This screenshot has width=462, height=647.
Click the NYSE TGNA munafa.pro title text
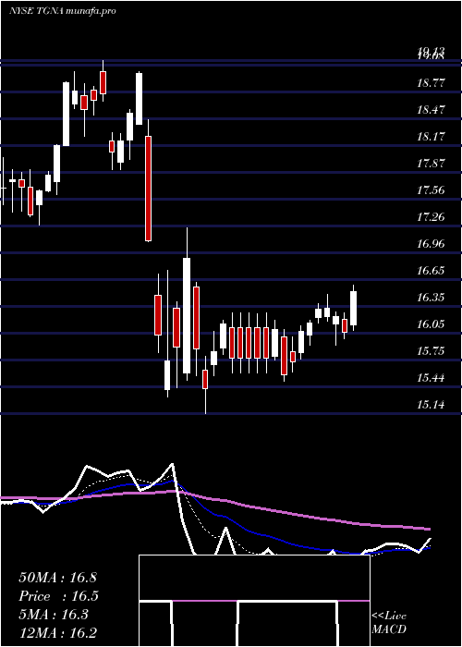pos(62,11)
